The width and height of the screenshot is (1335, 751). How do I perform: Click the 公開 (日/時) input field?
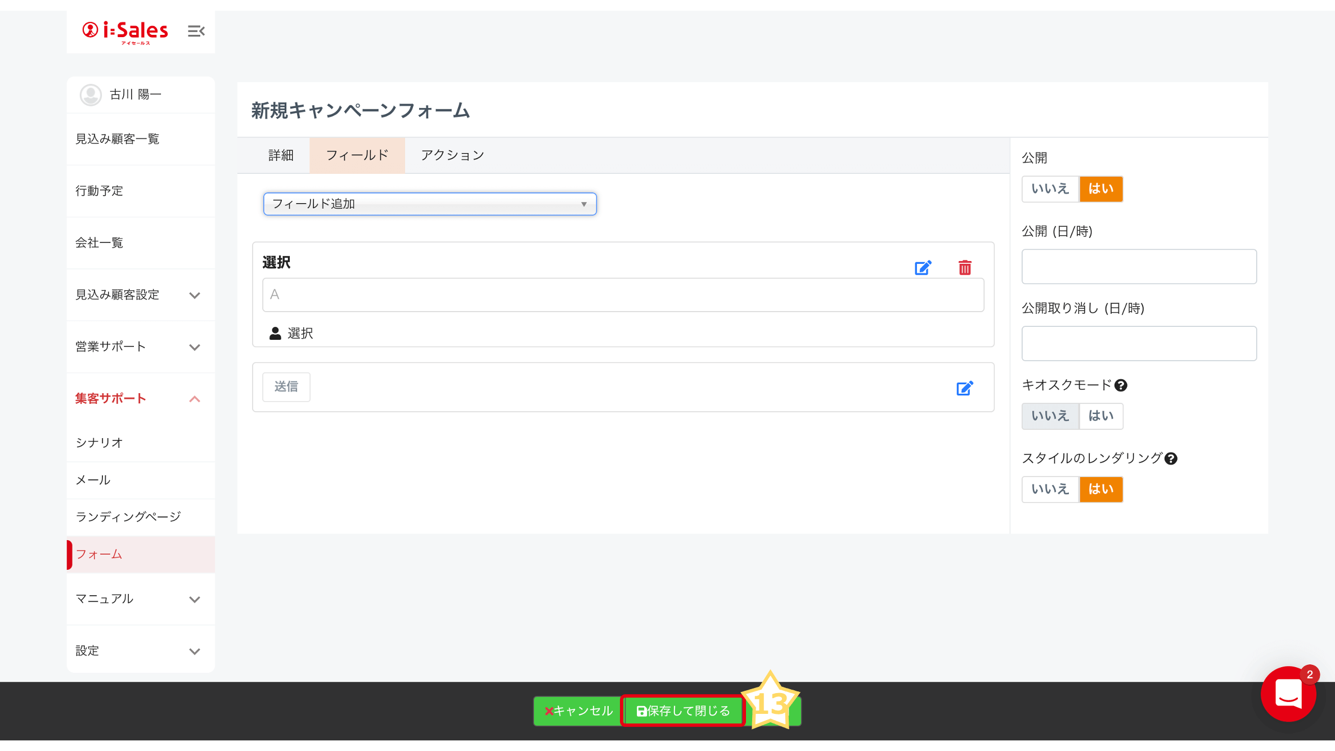(x=1139, y=267)
